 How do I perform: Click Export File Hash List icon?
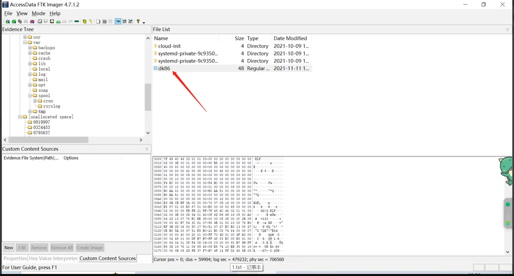coord(104,21)
